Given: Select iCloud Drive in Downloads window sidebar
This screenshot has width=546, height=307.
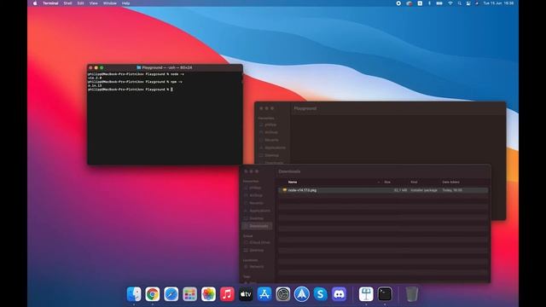Looking at the screenshot, I should click(x=259, y=242).
